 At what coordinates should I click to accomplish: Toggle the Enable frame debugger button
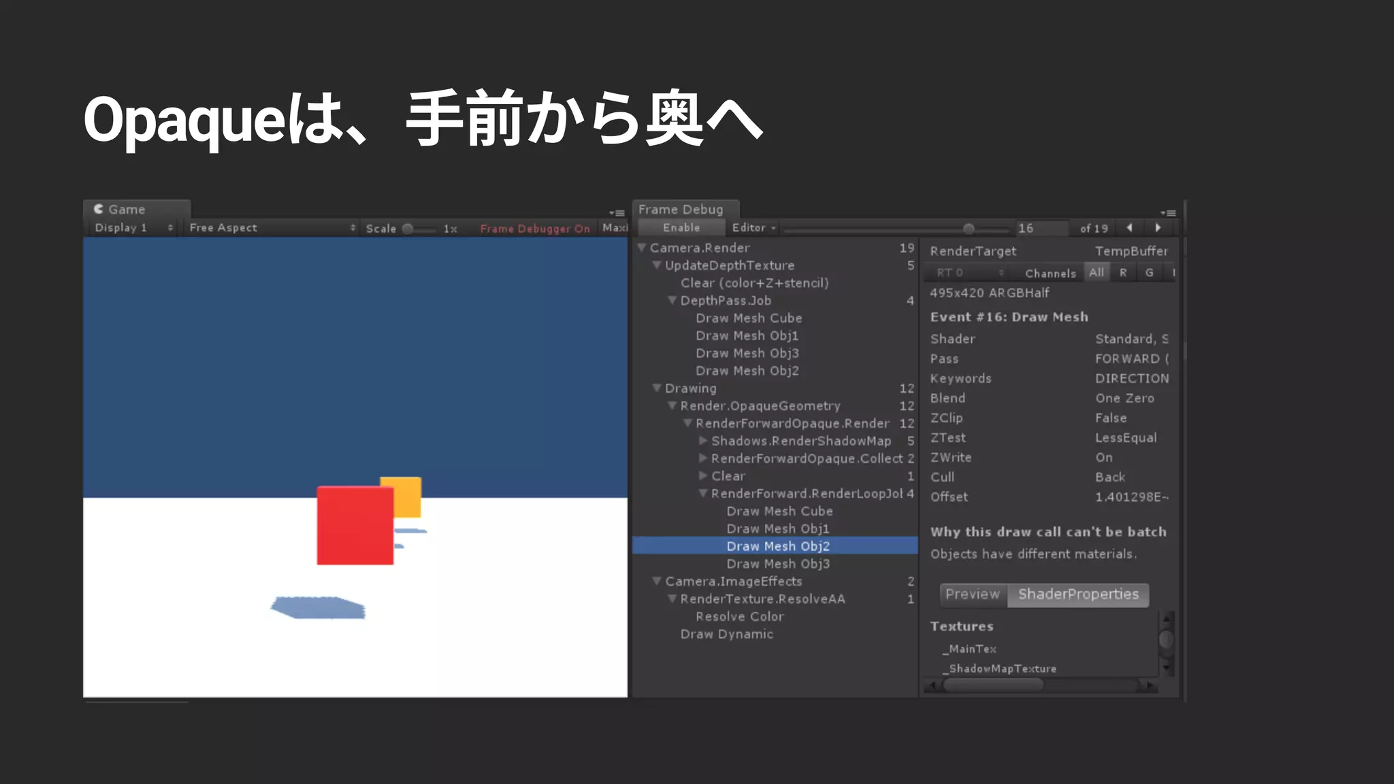coord(681,228)
